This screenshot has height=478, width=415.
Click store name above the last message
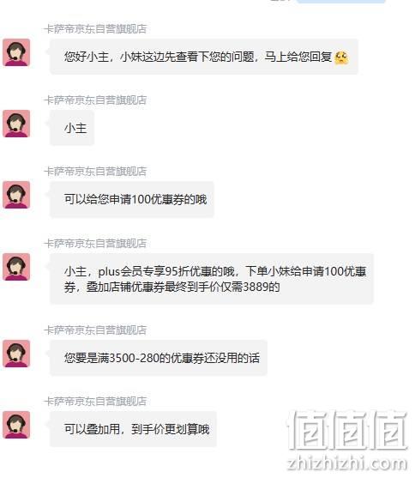click(x=95, y=401)
